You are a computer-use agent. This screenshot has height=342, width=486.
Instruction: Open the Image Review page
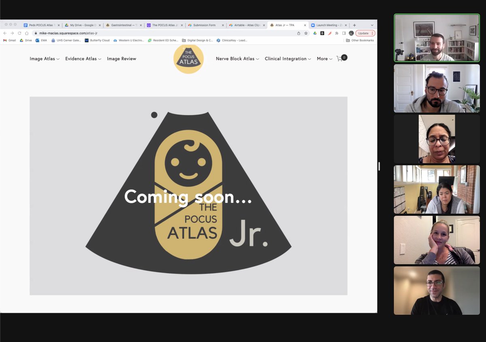coord(122,59)
